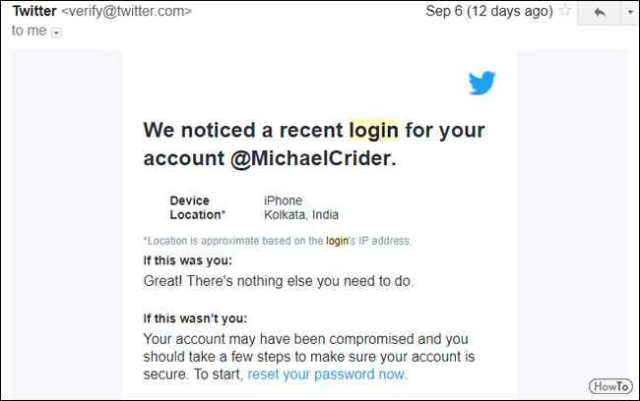640x401 pixels.
Task: Open the 'reset your password now' link
Action: [328, 374]
